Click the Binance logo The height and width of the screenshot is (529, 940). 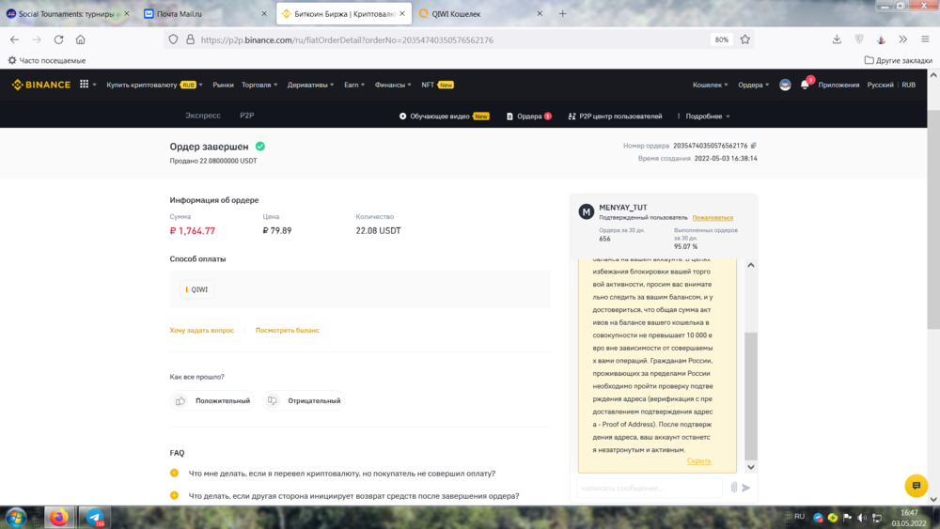click(x=40, y=86)
